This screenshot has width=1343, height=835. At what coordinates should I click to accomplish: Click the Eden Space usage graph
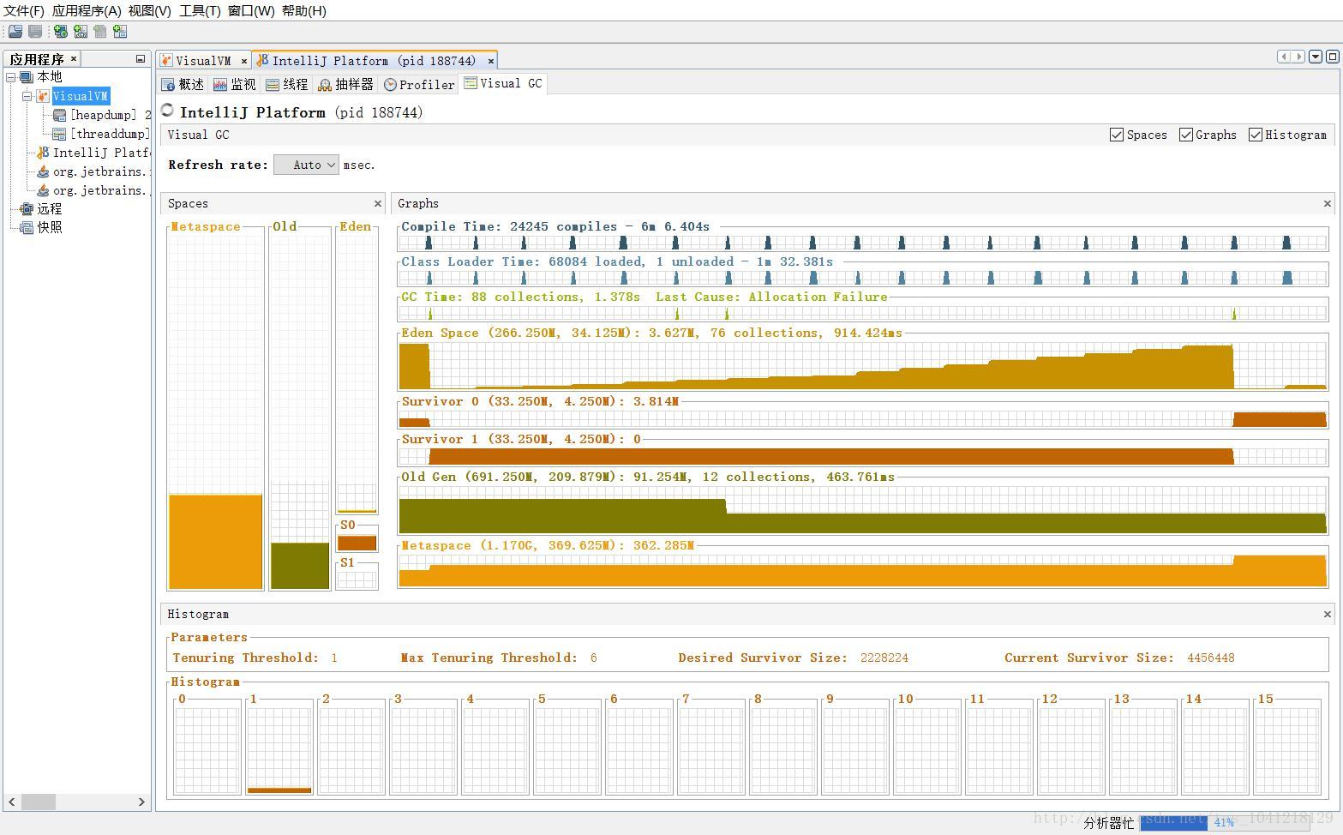pos(862,366)
